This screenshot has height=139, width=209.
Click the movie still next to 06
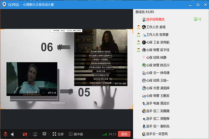[101, 58]
